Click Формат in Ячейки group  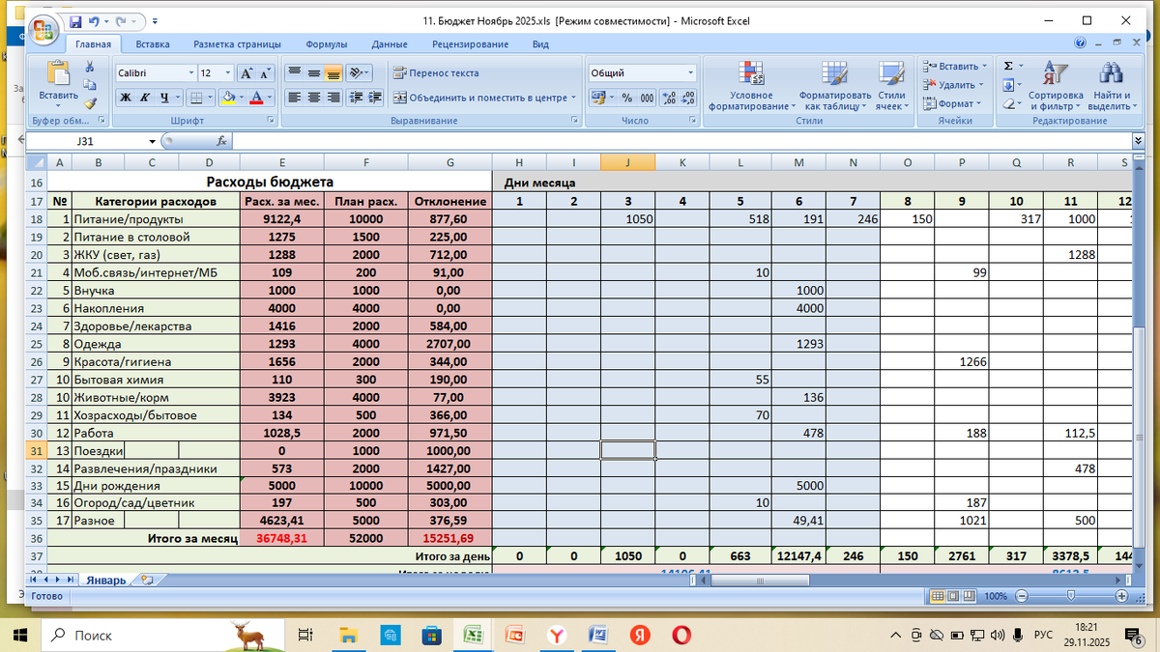pos(951,103)
